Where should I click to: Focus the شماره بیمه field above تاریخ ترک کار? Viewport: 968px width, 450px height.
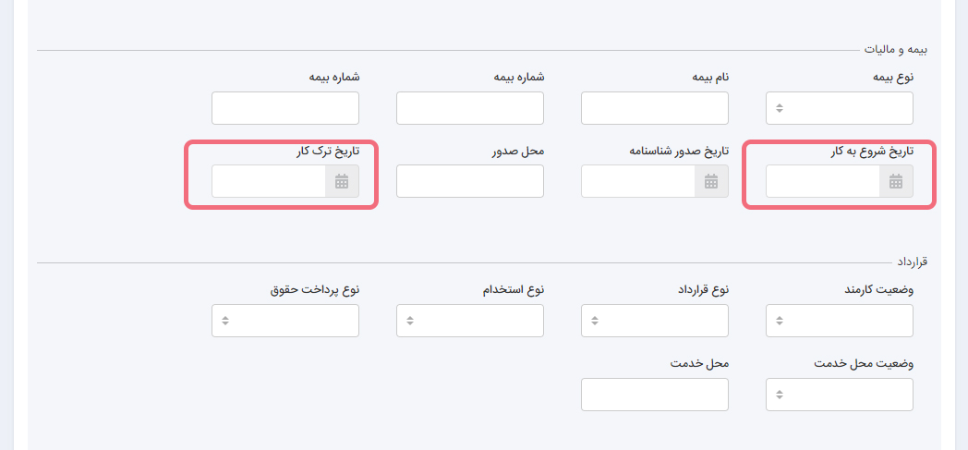click(285, 108)
